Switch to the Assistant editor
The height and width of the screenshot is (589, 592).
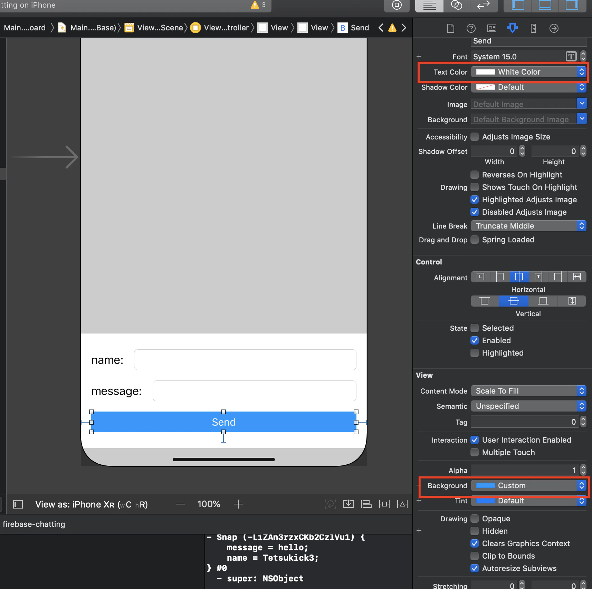coord(457,5)
